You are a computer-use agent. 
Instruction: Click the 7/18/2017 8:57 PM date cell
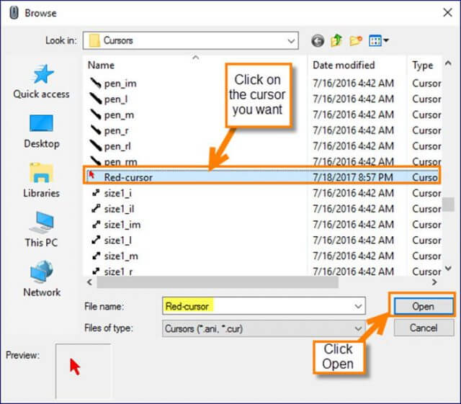click(x=353, y=177)
